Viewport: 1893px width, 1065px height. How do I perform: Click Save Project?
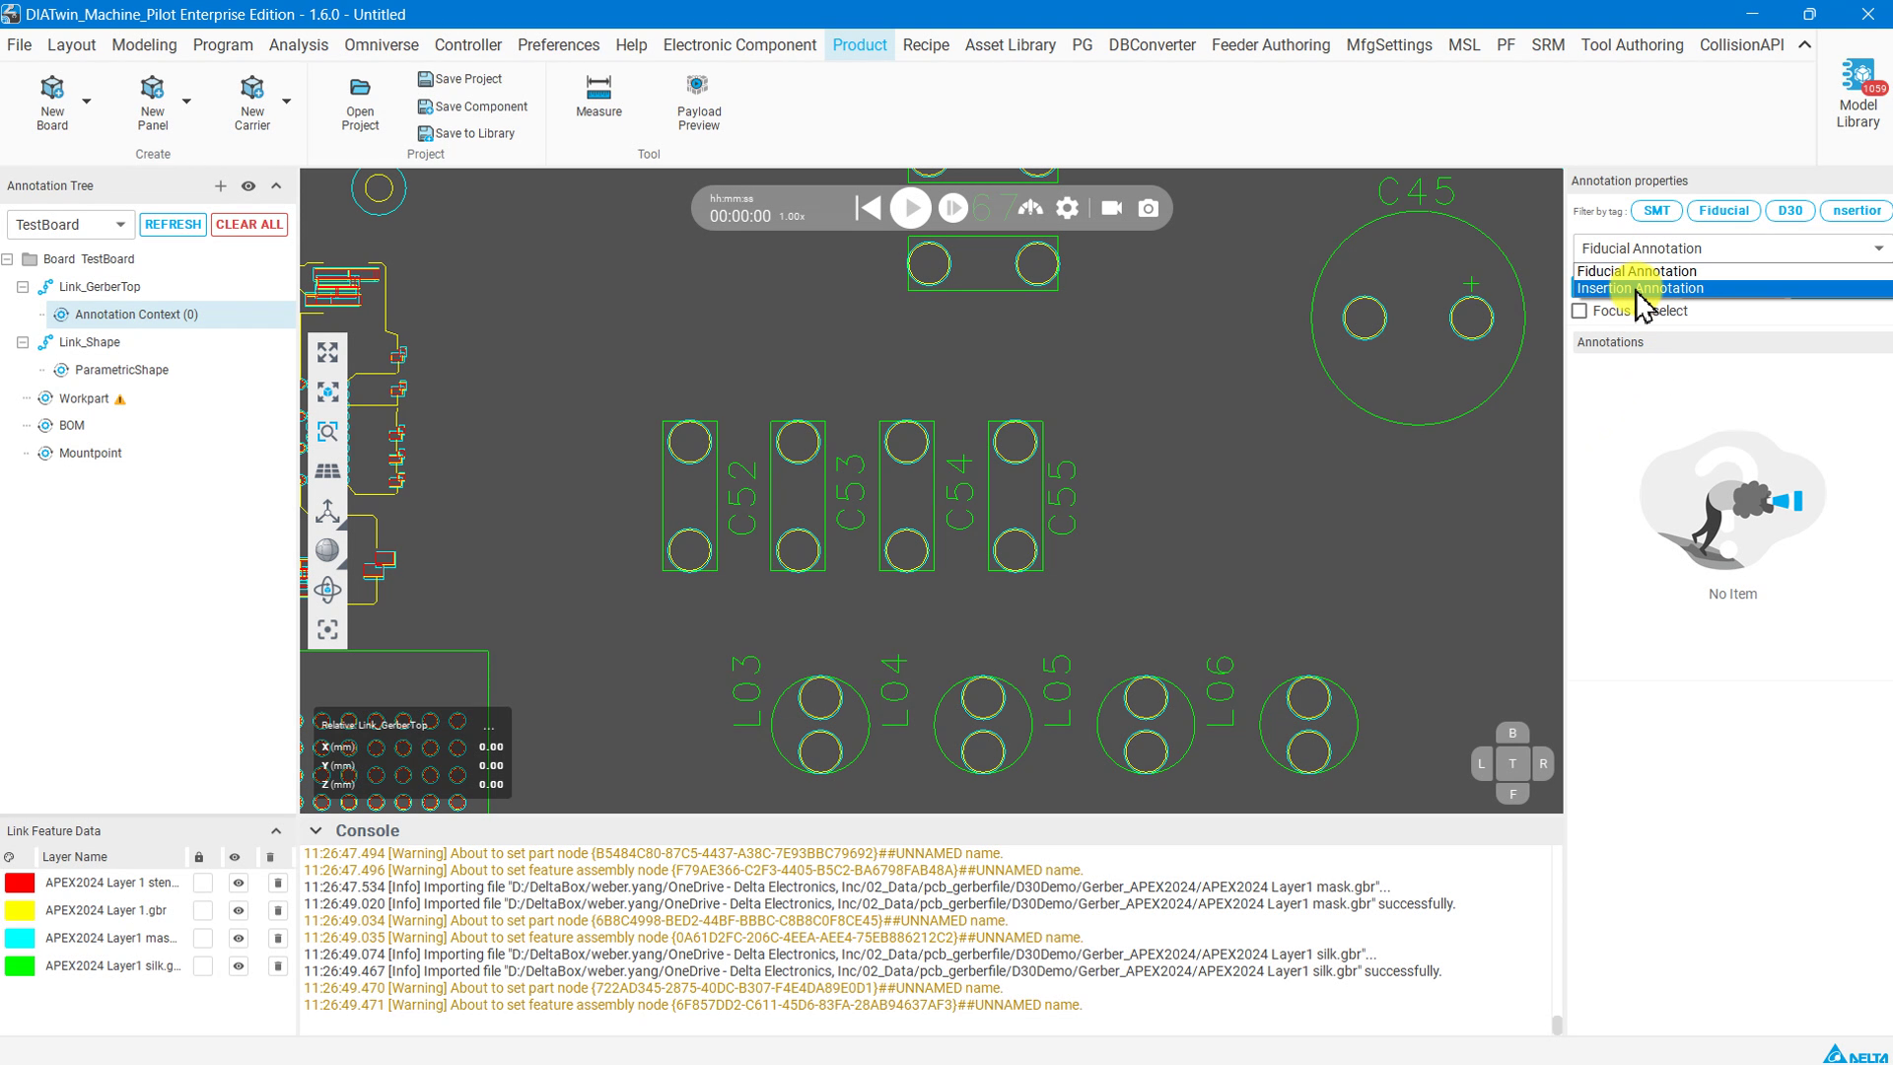[459, 79]
